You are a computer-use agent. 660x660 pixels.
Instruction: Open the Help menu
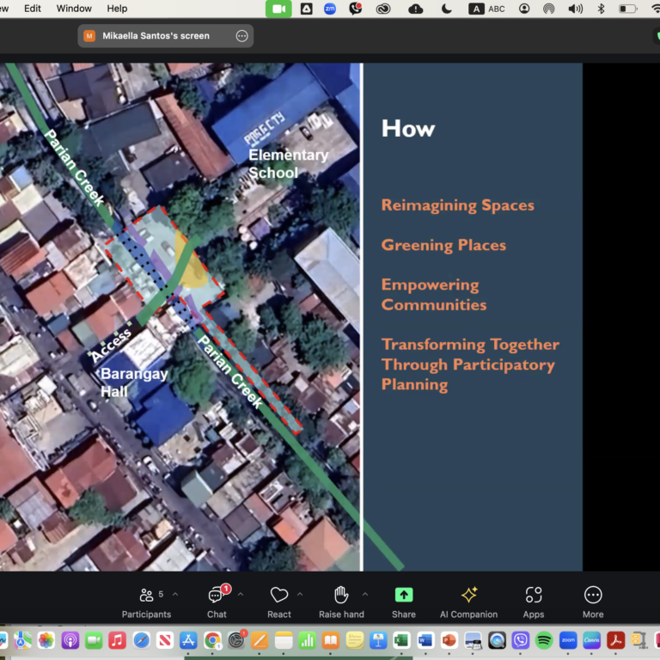[x=117, y=9]
